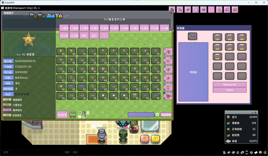Open the party dropdown with the star Pokémon
The image size is (268, 156).
click(168, 52)
